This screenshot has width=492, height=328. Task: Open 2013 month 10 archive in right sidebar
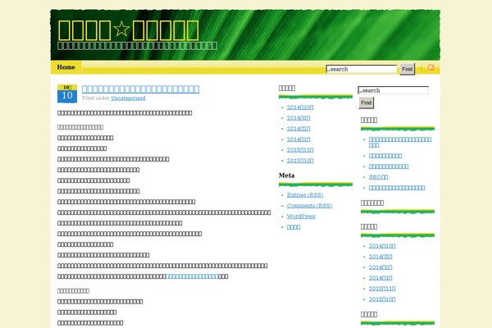tap(382, 299)
